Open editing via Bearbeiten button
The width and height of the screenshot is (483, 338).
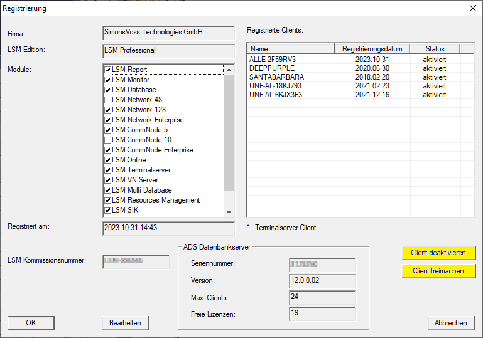coord(125,323)
